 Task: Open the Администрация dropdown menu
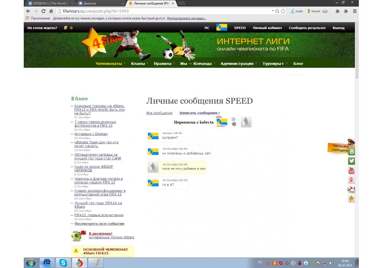tap(237, 64)
